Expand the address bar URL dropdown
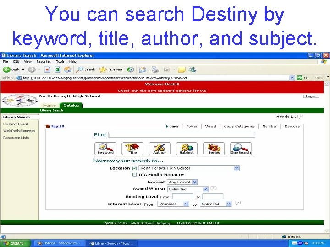 coord(291,78)
